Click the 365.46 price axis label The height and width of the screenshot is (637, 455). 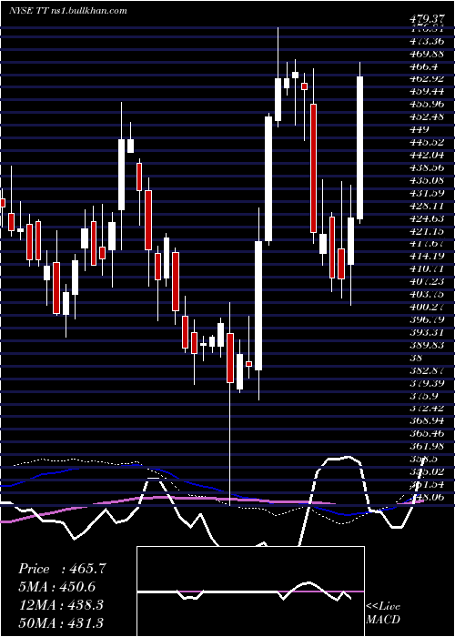tap(428, 434)
